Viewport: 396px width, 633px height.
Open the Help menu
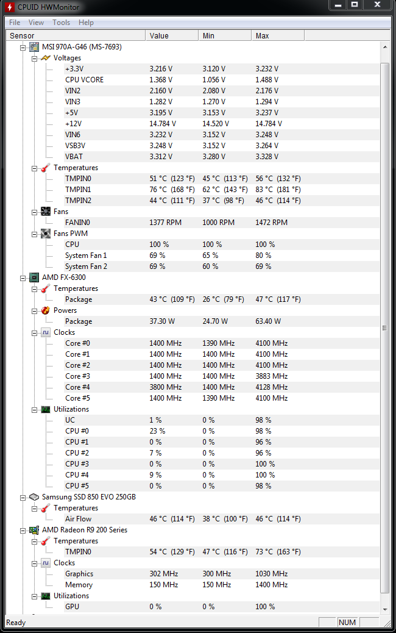86,23
